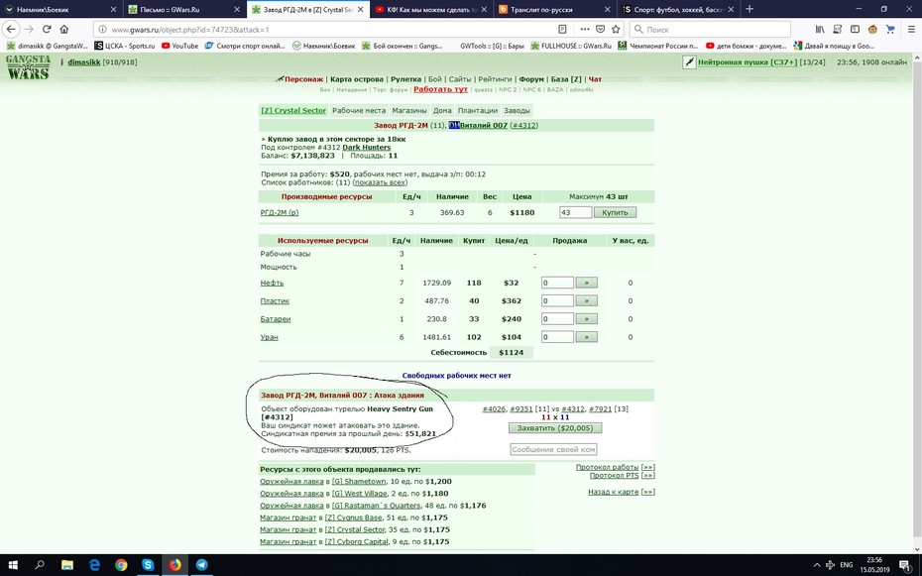Switch to the Транслит по-русски tab
The width and height of the screenshot is (922, 576).
pos(554,9)
